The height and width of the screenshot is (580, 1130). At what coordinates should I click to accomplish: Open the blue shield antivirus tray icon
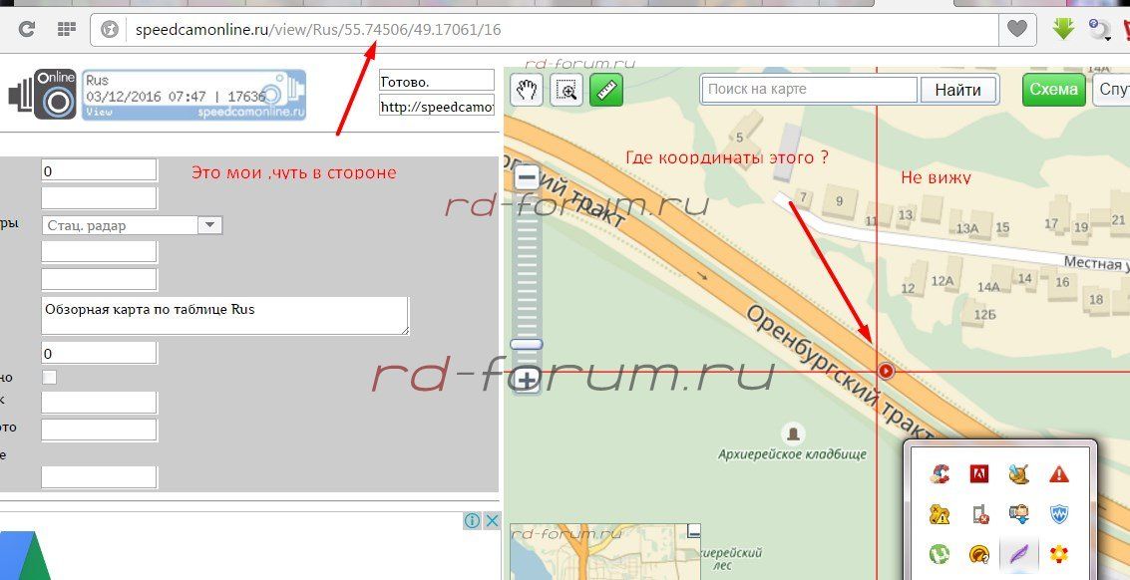[1059, 514]
